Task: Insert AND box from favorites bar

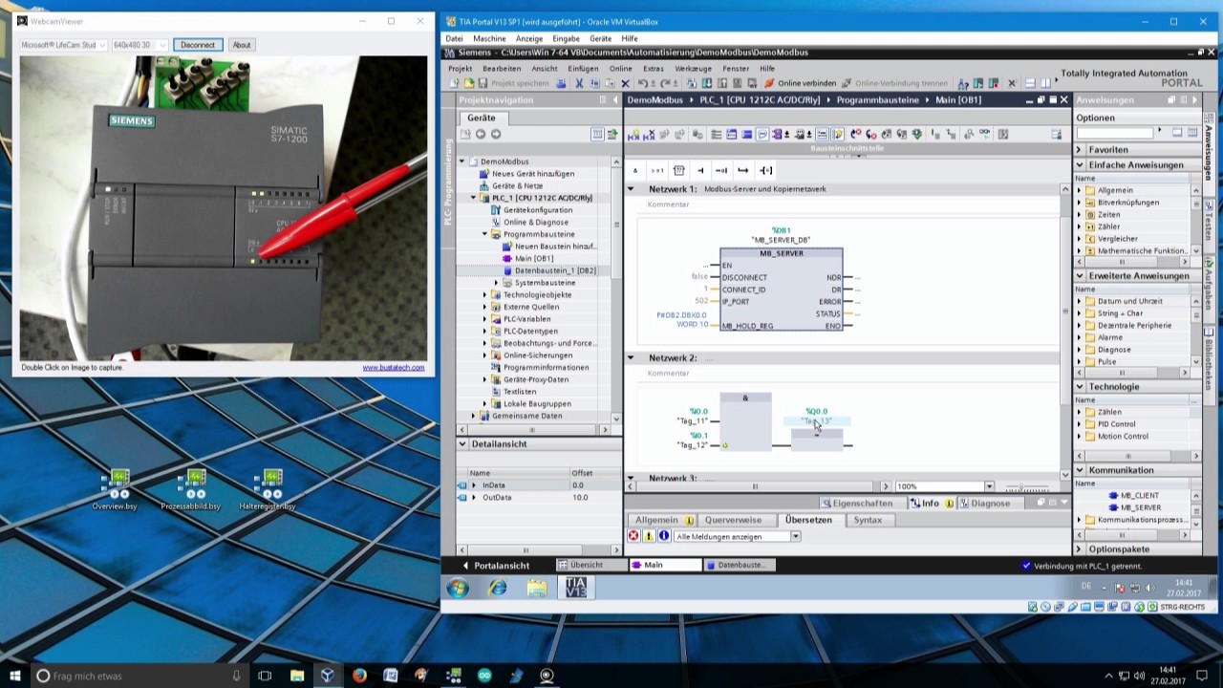Action: pyautogui.click(x=635, y=170)
